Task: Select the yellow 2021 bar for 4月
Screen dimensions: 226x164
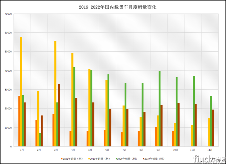Action: (72, 100)
